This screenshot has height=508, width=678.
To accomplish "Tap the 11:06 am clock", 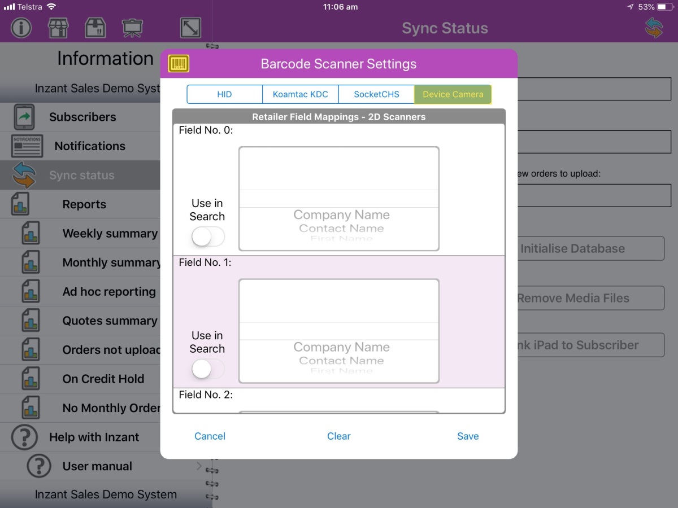I will pos(340,7).
